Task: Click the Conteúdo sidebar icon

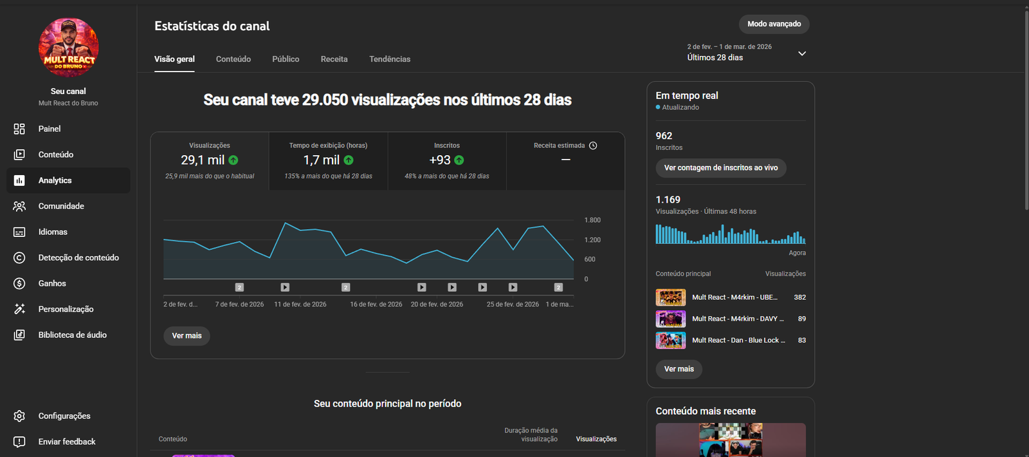Action: click(x=19, y=154)
